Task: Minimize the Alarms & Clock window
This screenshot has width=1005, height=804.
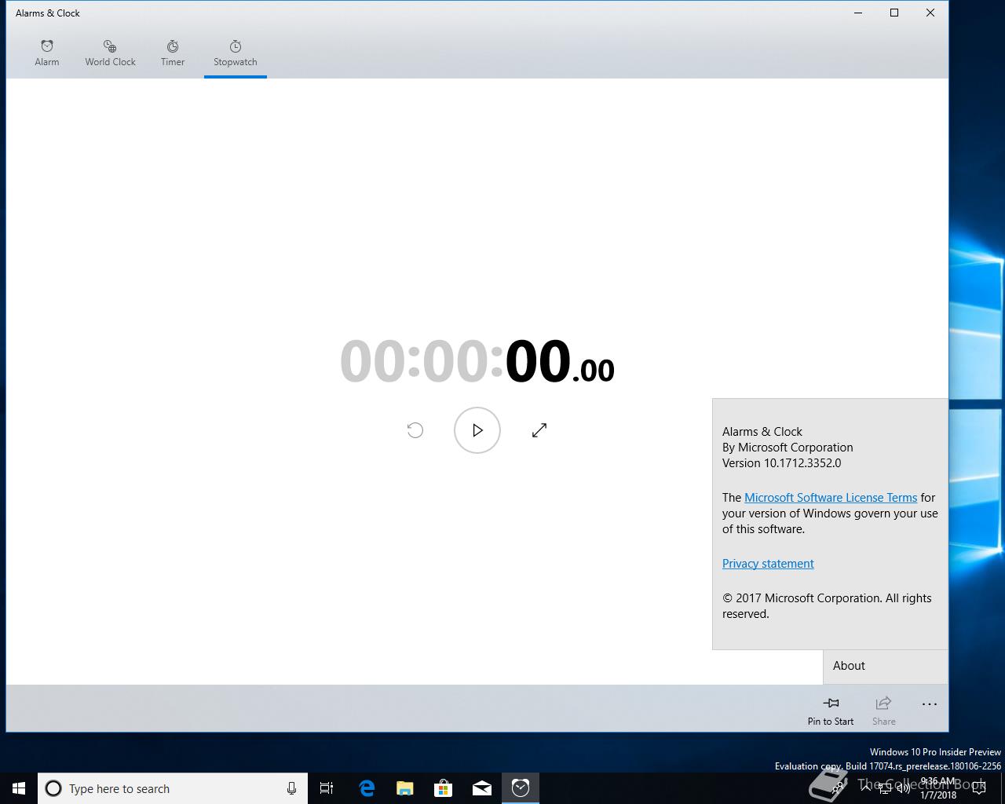Action: pyautogui.click(x=858, y=13)
